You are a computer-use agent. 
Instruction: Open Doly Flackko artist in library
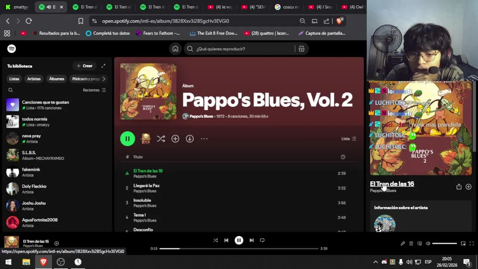(x=57, y=189)
